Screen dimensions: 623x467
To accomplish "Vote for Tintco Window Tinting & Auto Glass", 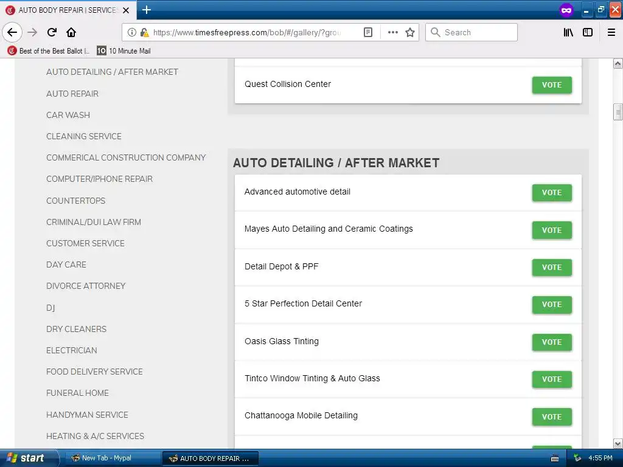I will tap(551, 379).
